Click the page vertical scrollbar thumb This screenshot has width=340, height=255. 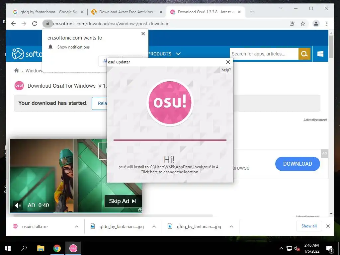(331, 46)
